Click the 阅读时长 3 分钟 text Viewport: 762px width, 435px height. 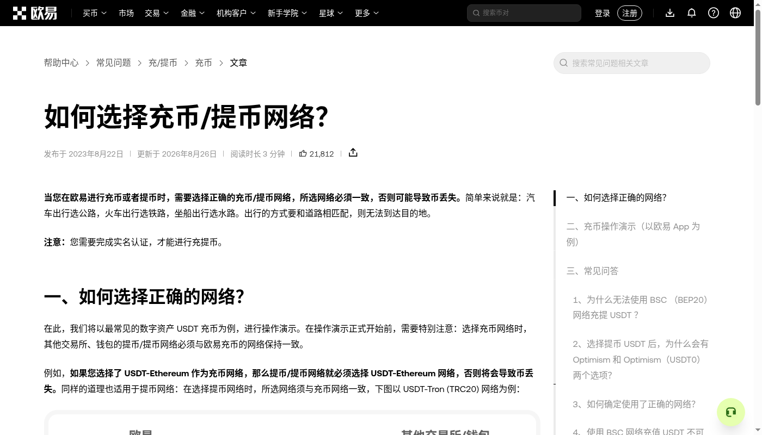pyautogui.click(x=257, y=154)
